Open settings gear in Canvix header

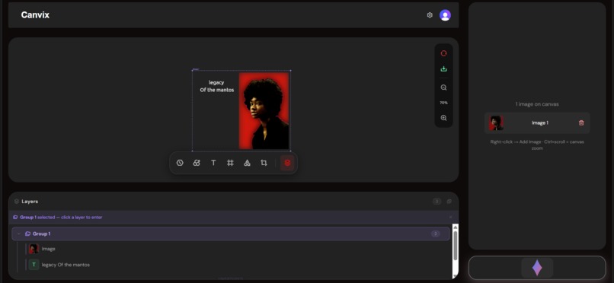pyautogui.click(x=430, y=15)
